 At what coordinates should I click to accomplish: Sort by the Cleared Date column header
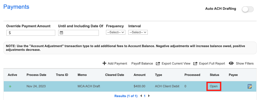pos(114,75)
